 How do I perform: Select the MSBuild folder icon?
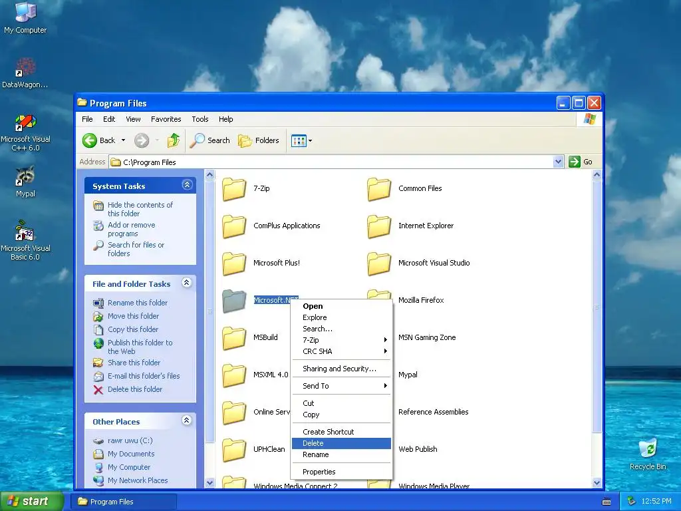click(x=234, y=338)
